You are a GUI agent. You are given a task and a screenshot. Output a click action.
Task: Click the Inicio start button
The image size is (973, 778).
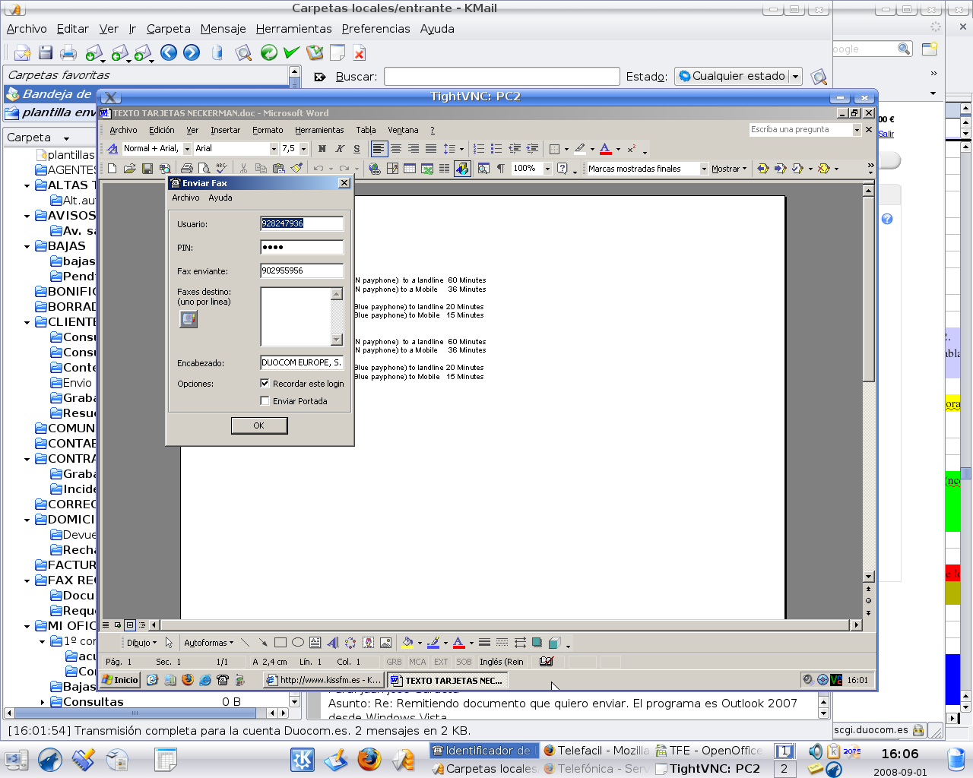[120, 680]
